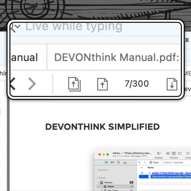
Task: Go forward with the chevron in the Inbox window
Action: [x=145, y=162]
